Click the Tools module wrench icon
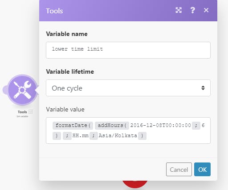228x190 pixels. (22, 90)
